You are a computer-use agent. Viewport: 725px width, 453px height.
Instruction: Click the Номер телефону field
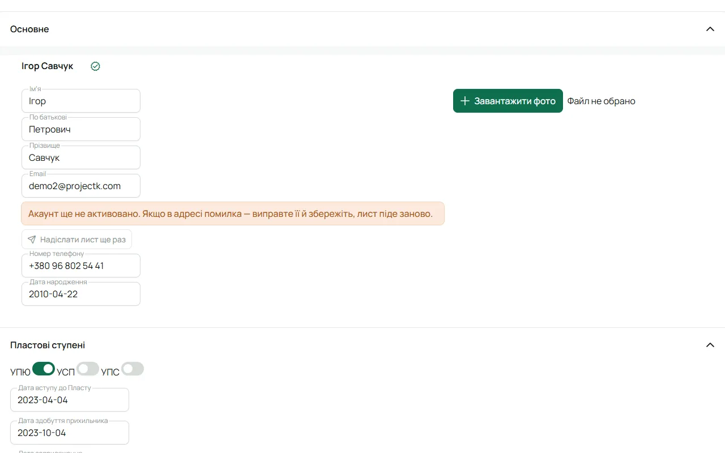(81, 266)
